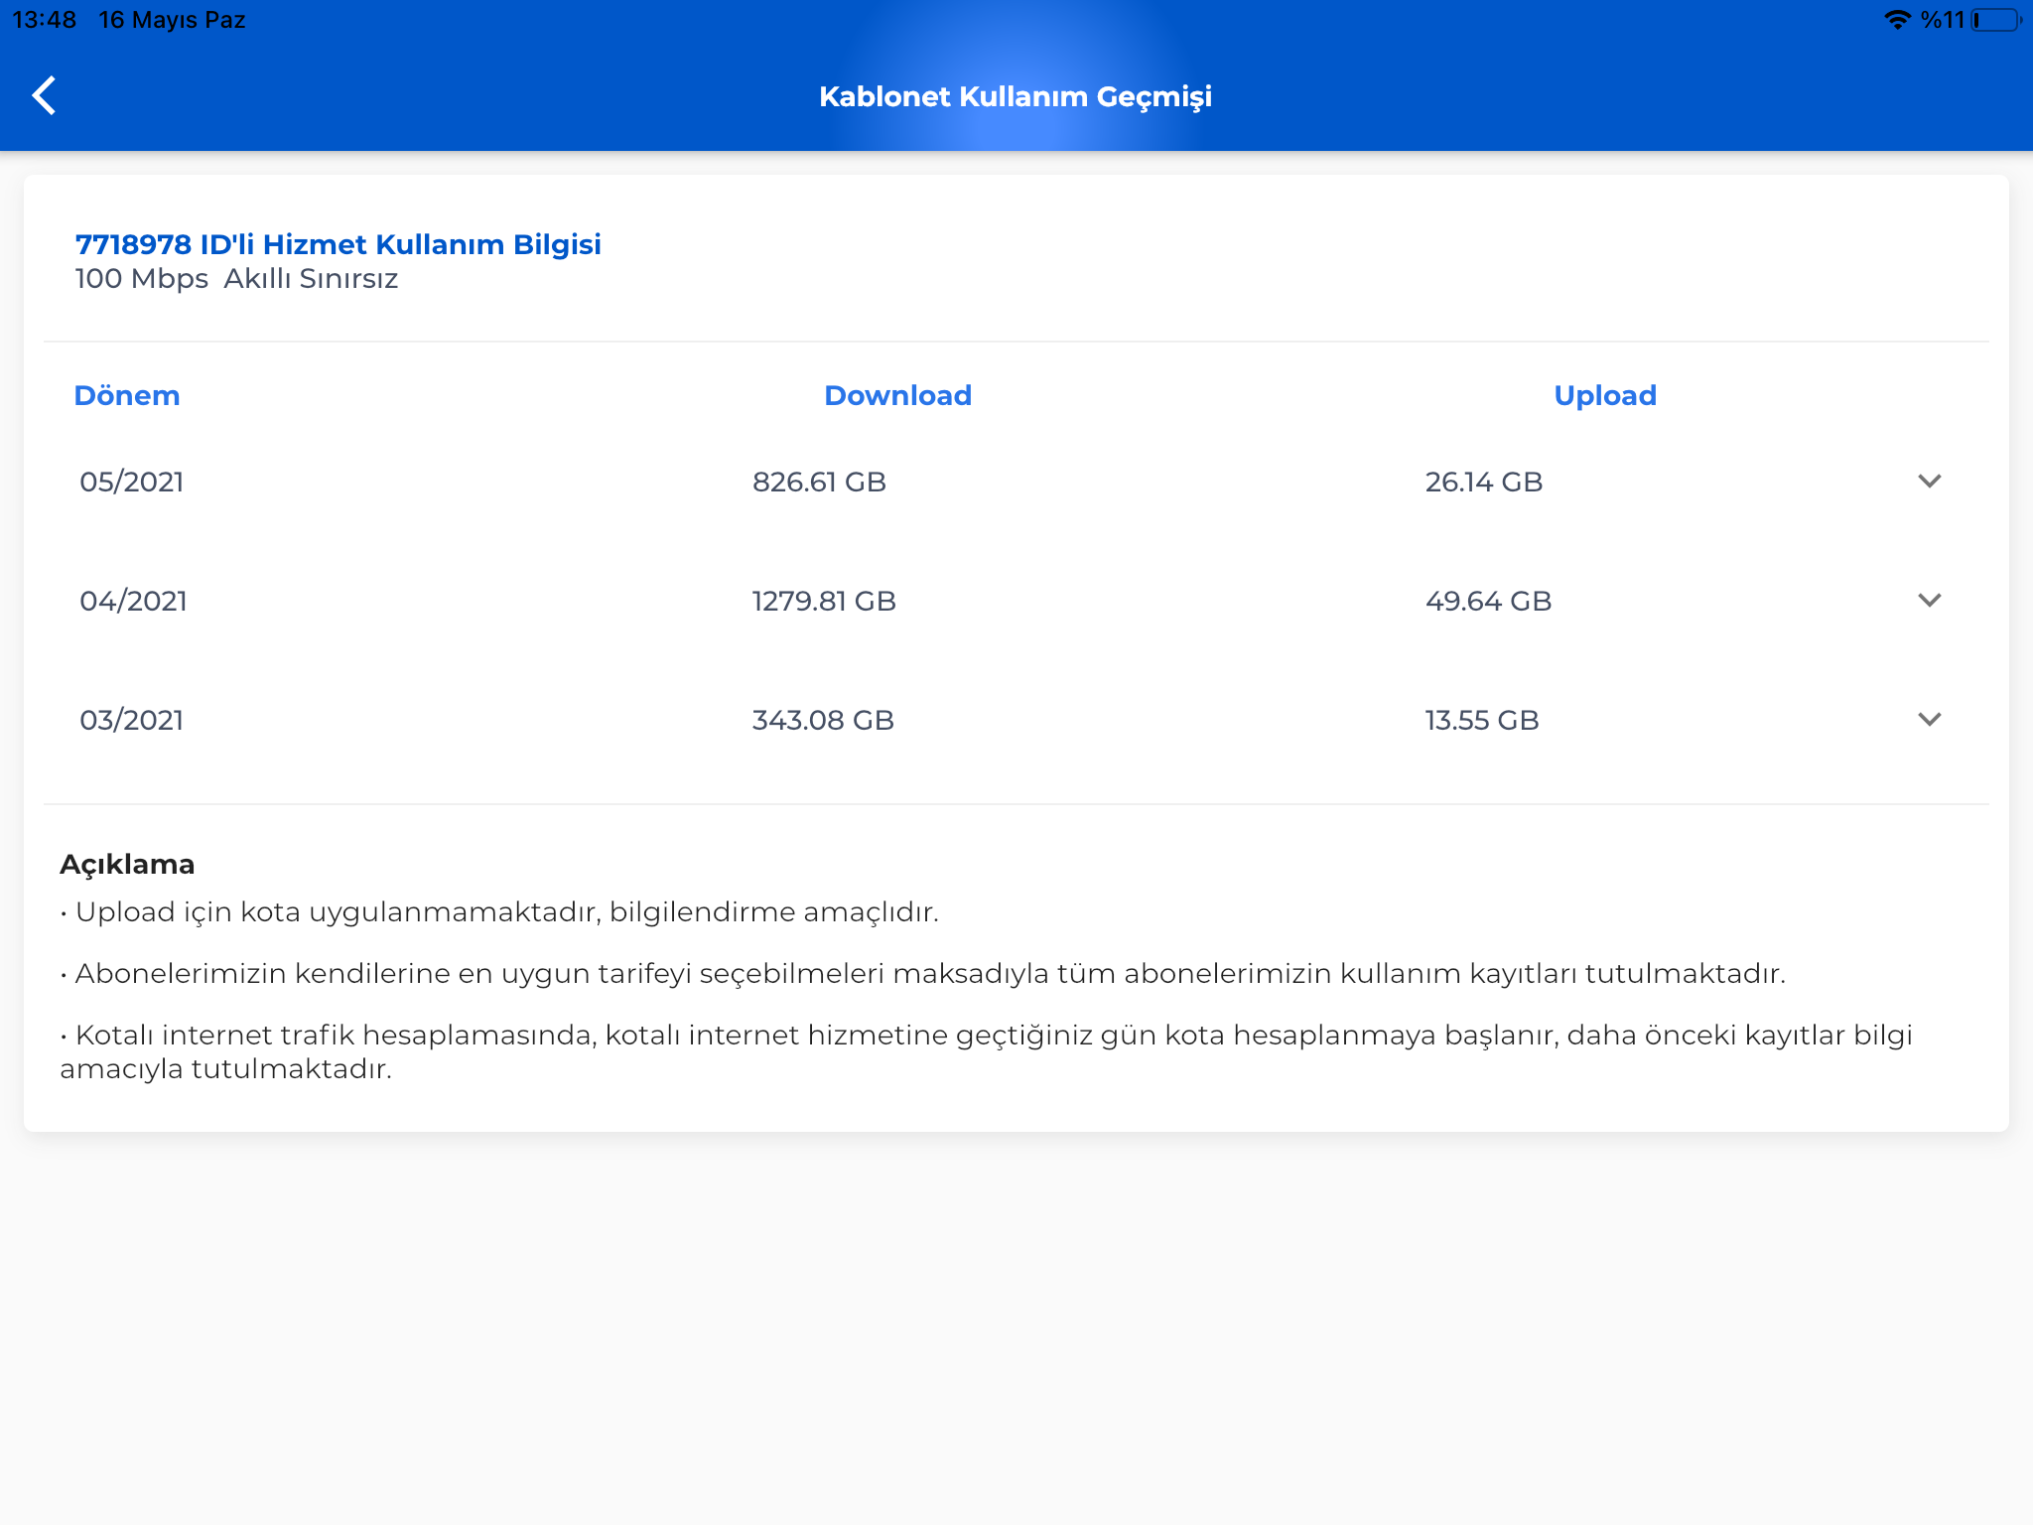The width and height of the screenshot is (2033, 1525).
Task: Tap the Kotalı internet trafik hesaplamasında note
Action: [986, 1051]
